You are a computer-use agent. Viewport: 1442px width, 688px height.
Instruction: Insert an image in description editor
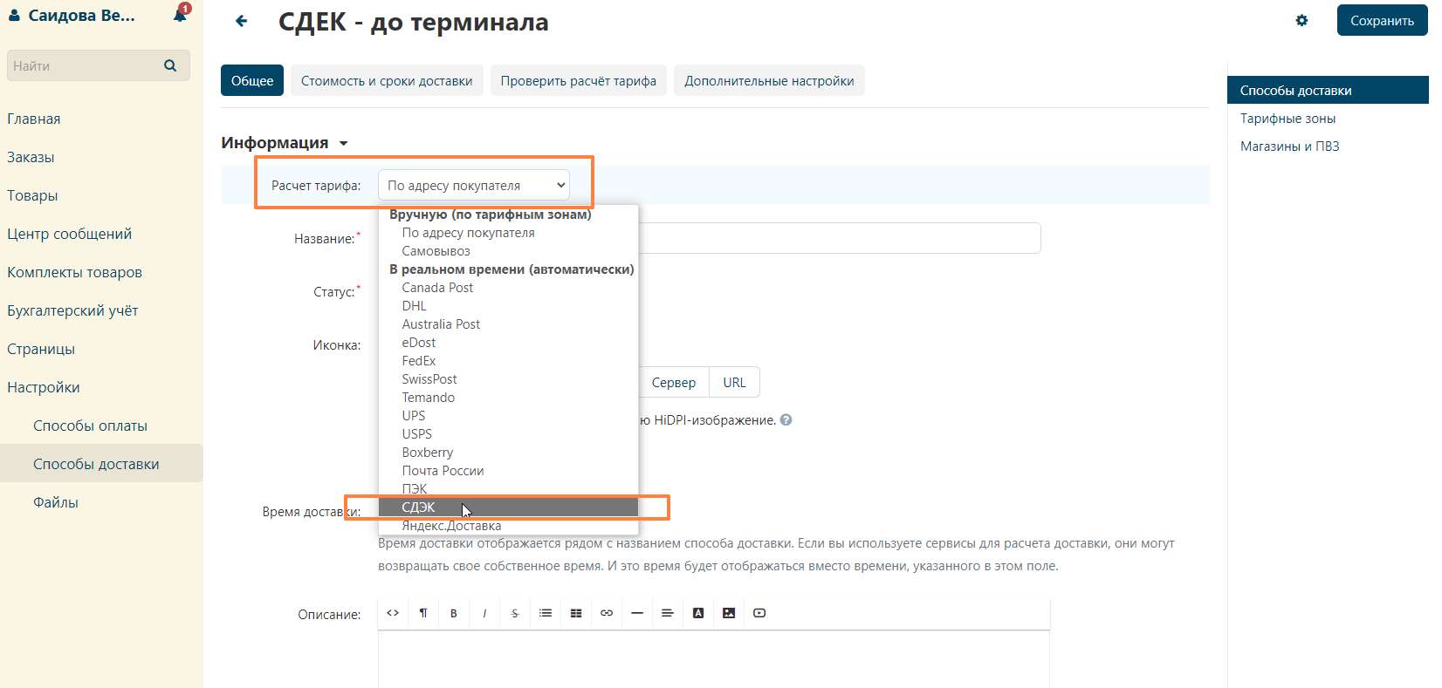729,613
